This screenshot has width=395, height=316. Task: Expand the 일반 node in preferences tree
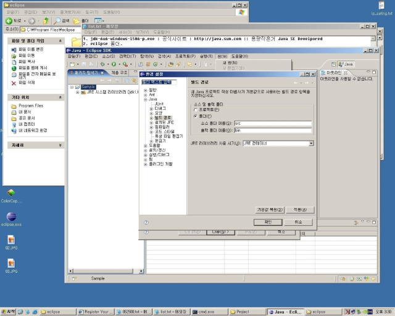[x=146, y=90]
